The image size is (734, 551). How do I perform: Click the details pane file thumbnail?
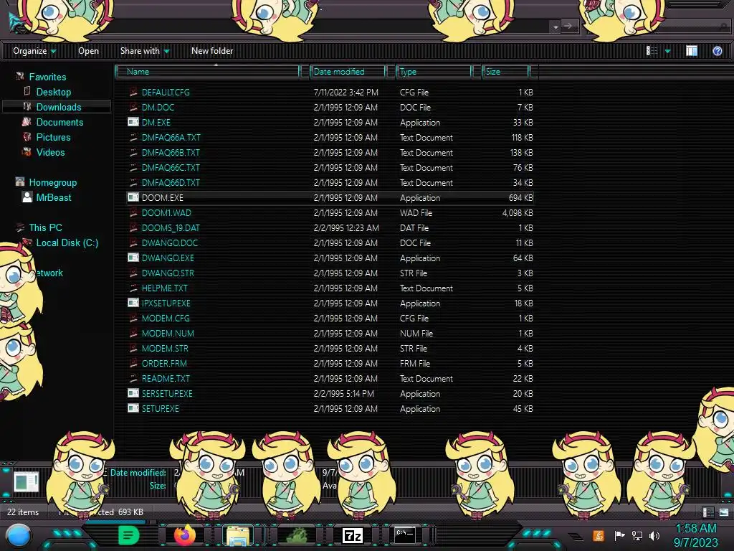[x=27, y=482]
